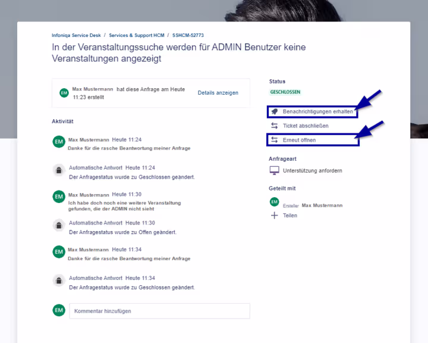Screen dimensions: 428x343
Task: Click EM avatar under Geteilt mit
Action: tap(274, 202)
